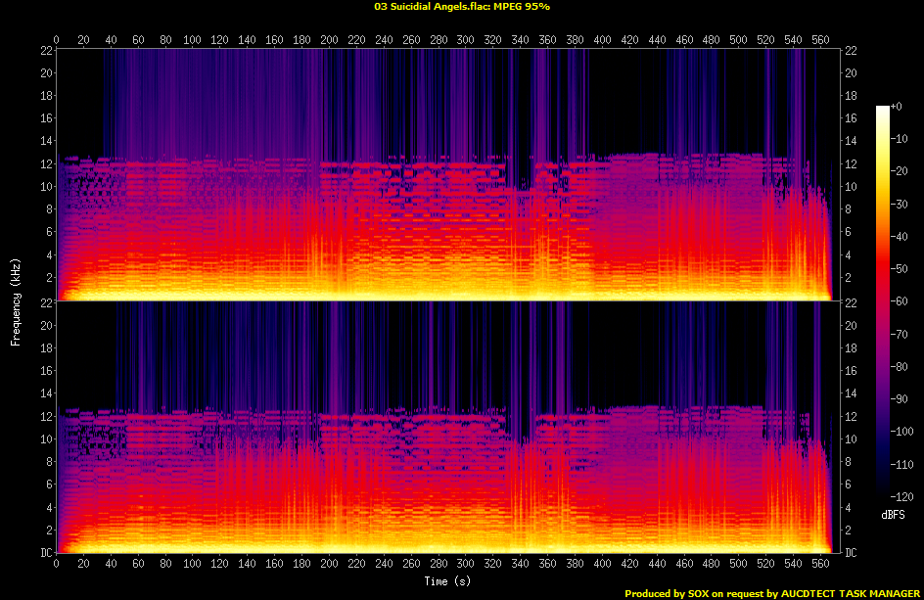Click the '400' tick on the bottom time axis

[x=601, y=563]
